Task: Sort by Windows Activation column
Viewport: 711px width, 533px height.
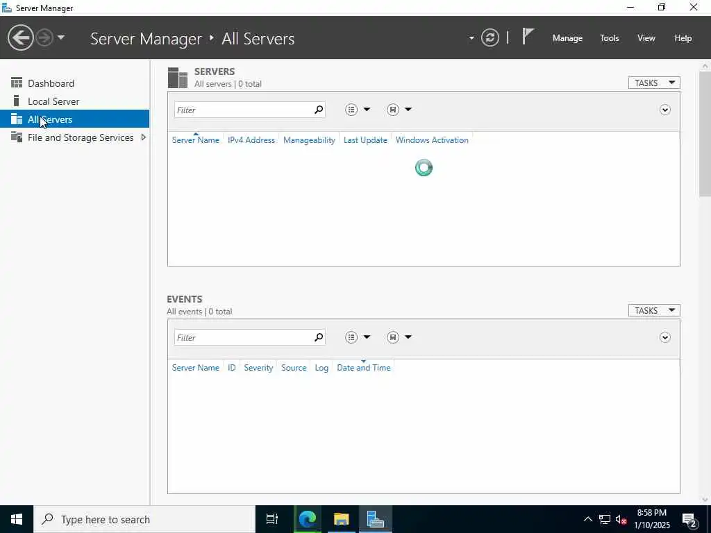Action: coord(432,140)
